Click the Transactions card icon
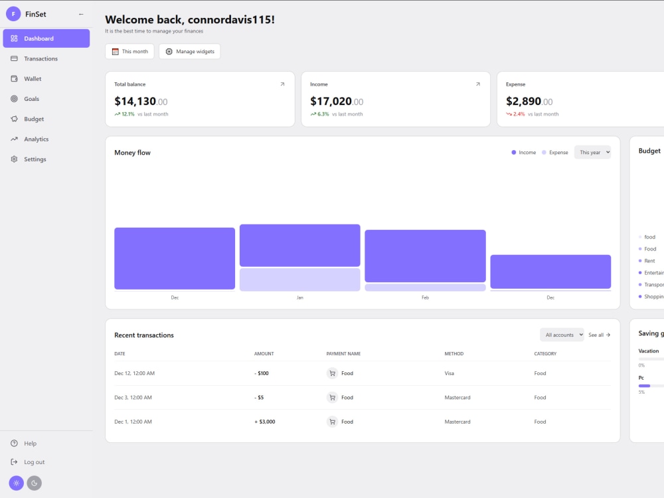The height and width of the screenshot is (498, 664). [x=14, y=58]
